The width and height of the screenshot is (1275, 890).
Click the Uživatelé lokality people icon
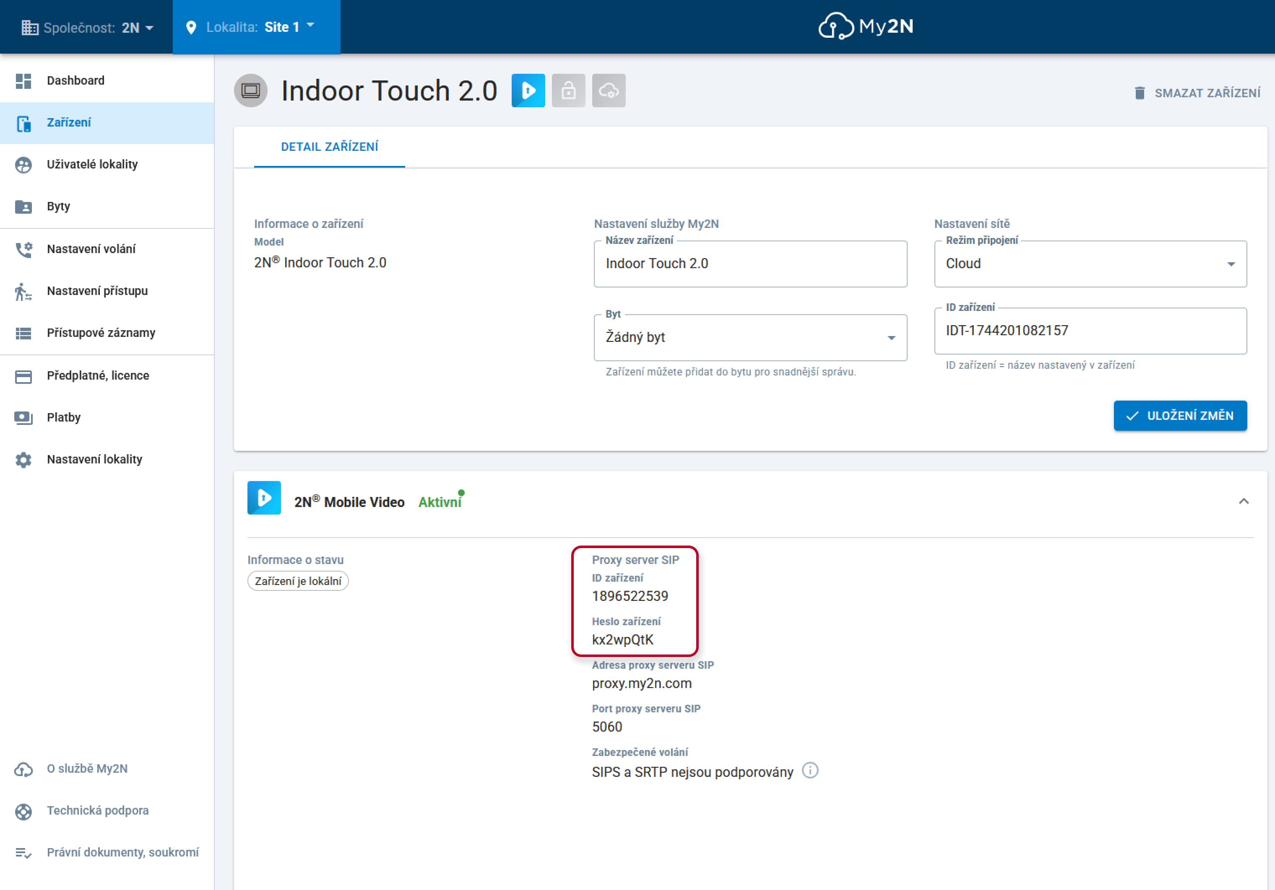point(23,165)
